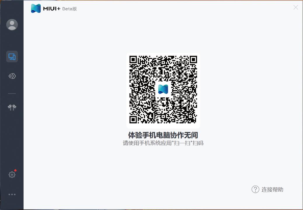This screenshot has width=303, height=210.
Task: Select the highlighted device mirroring sidebar item
Action: pos(12,57)
